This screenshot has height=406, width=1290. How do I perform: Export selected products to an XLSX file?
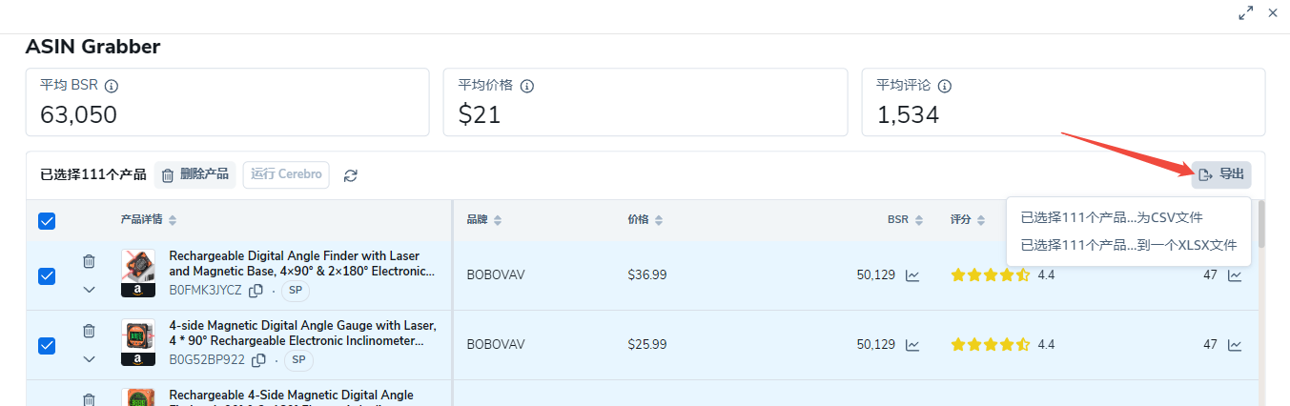[1129, 245]
